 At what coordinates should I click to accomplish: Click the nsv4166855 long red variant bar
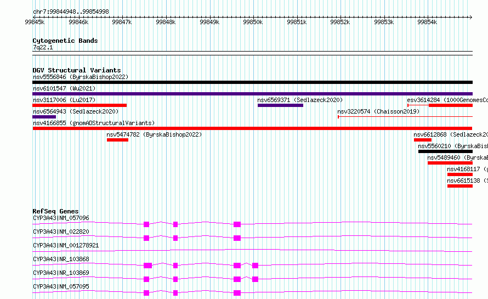[252, 128]
